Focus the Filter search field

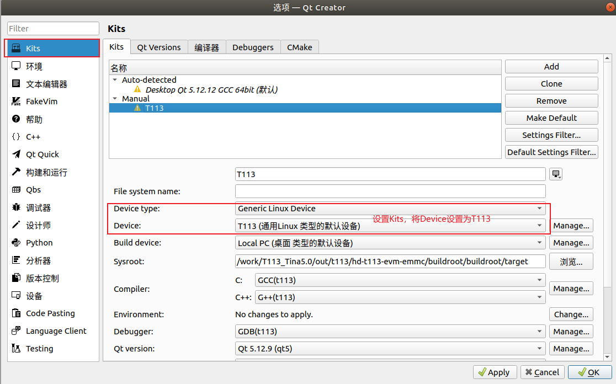(53, 29)
